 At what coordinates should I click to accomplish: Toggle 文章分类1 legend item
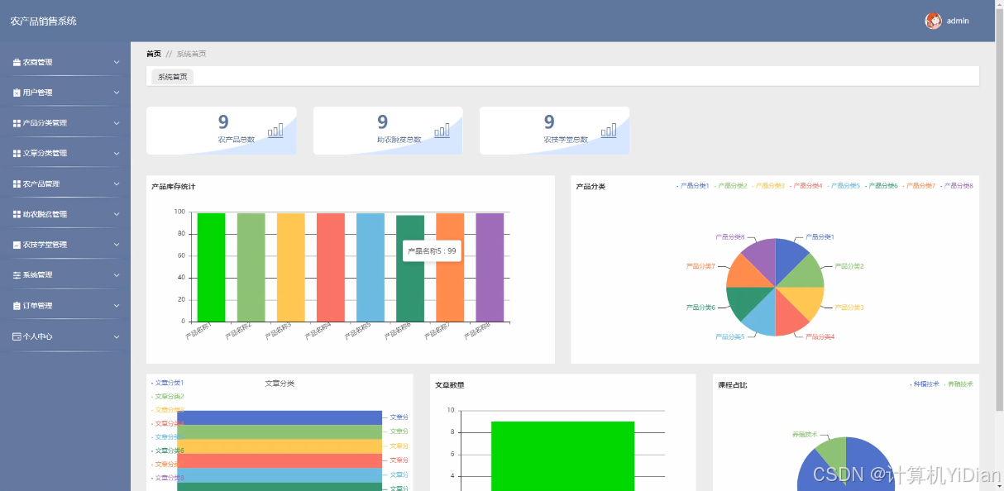click(x=167, y=383)
